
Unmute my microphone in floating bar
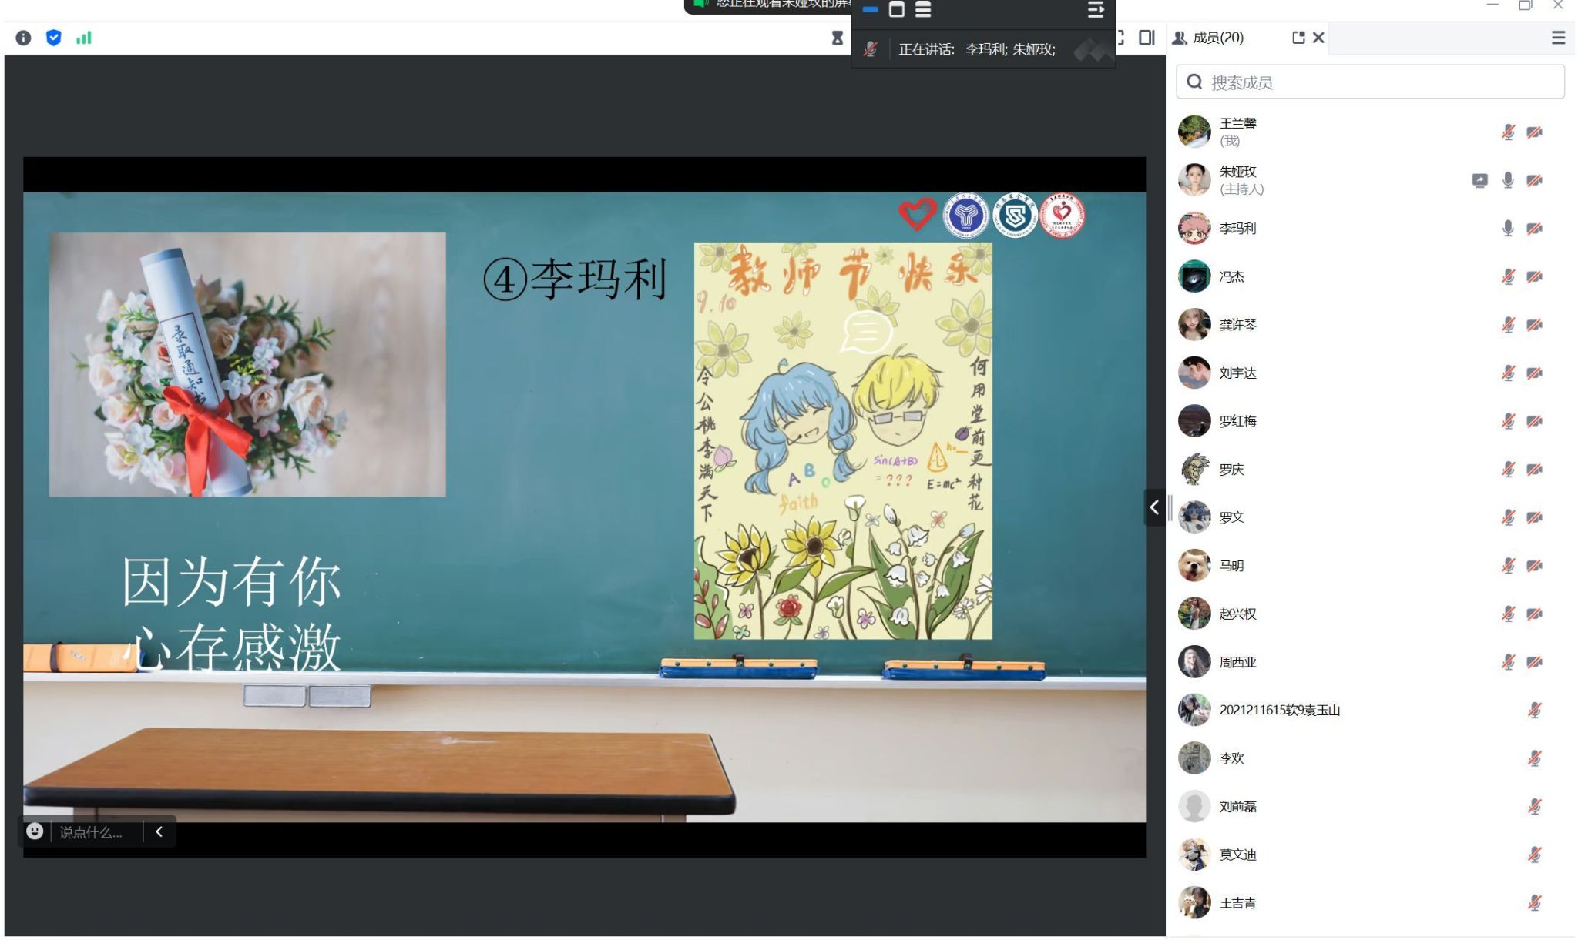pyautogui.click(x=871, y=49)
